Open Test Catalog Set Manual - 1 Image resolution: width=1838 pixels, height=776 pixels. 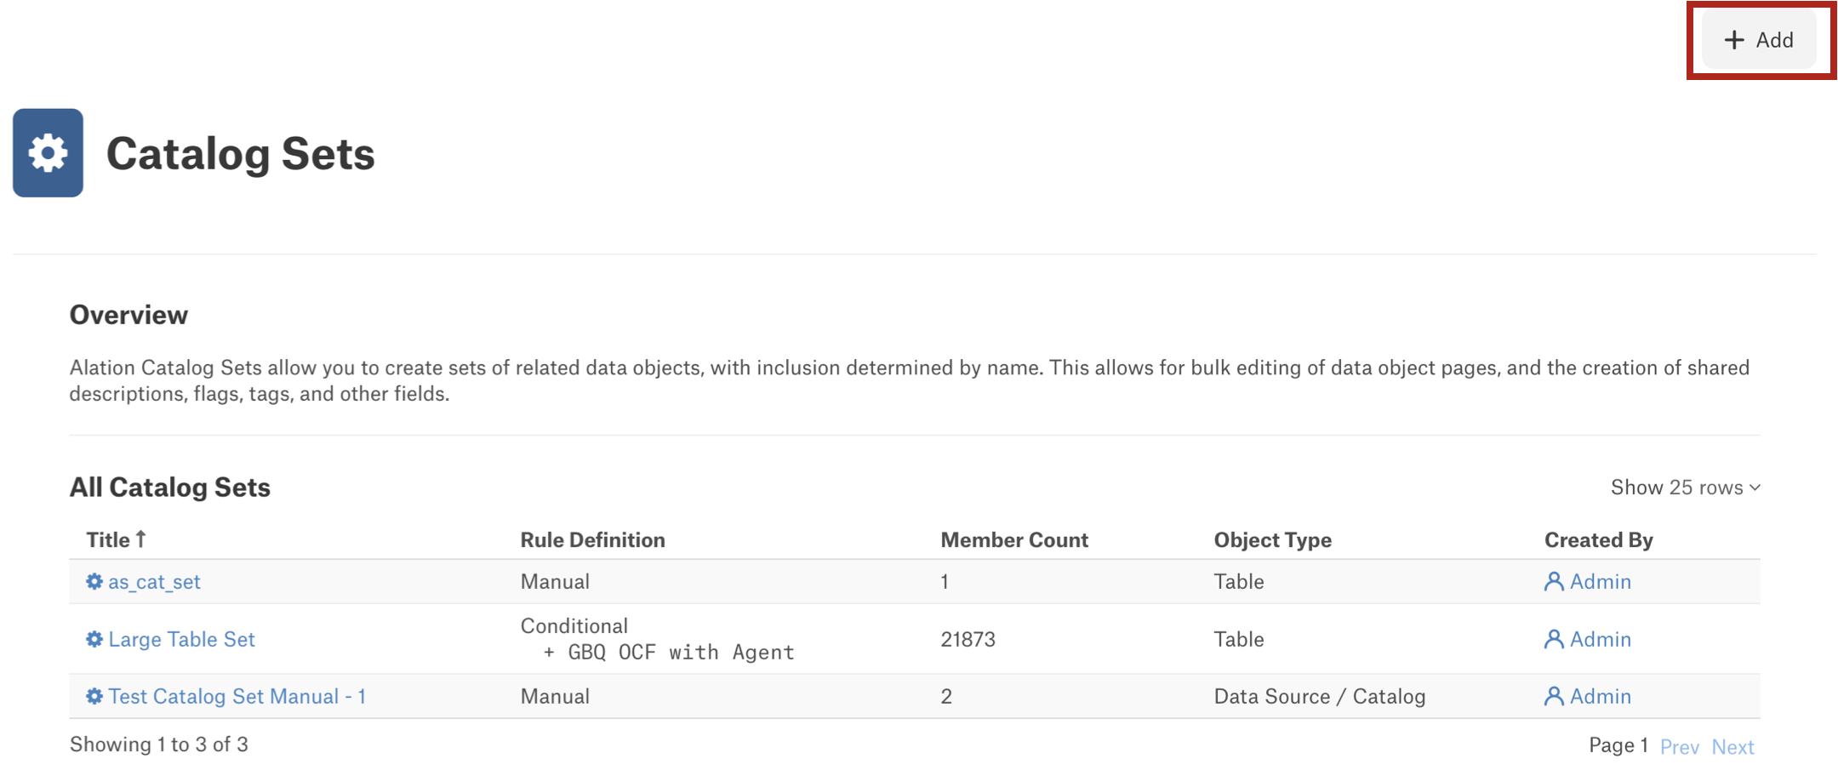click(x=237, y=696)
